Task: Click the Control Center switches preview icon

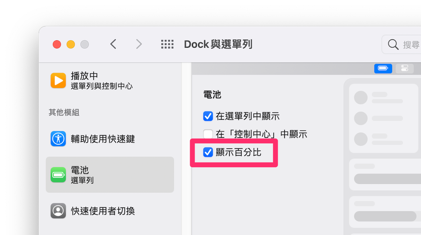Action: [405, 68]
